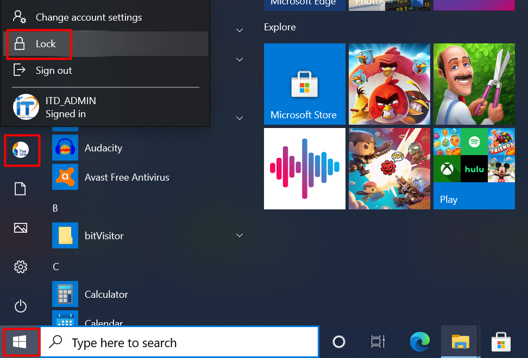Click the hulu icon in Play tile
Viewport: 528px width, 358px height.
click(474, 168)
